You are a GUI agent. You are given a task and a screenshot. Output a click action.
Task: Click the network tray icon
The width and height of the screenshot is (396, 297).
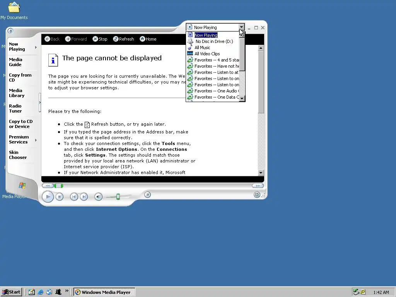pyautogui.click(x=356, y=292)
